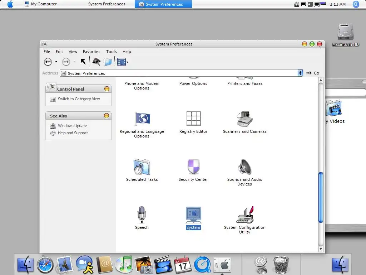Image resolution: width=366 pixels, height=275 pixels.
Task: Click the Address field text box
Action: click(179, 73)
